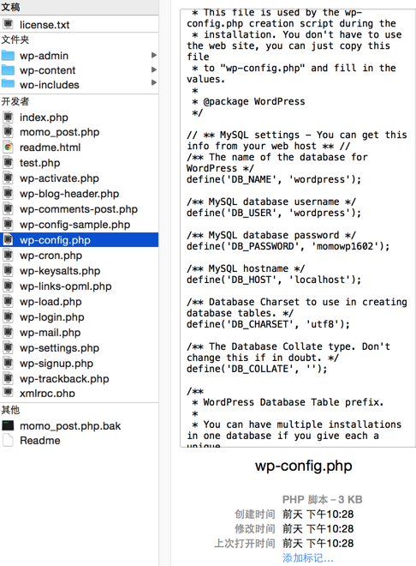Select the license.txt file icon
The width and height of the screenshot is (416, 566).
pyautogui.click(x=8, y=25)
